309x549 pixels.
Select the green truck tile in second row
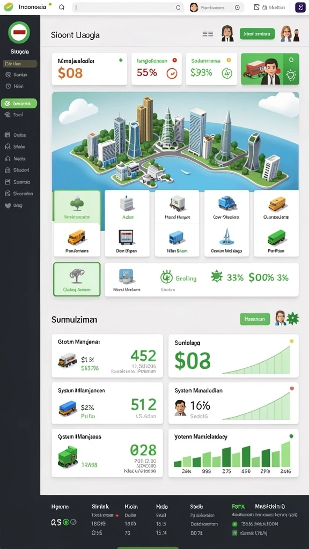[276, 240]
